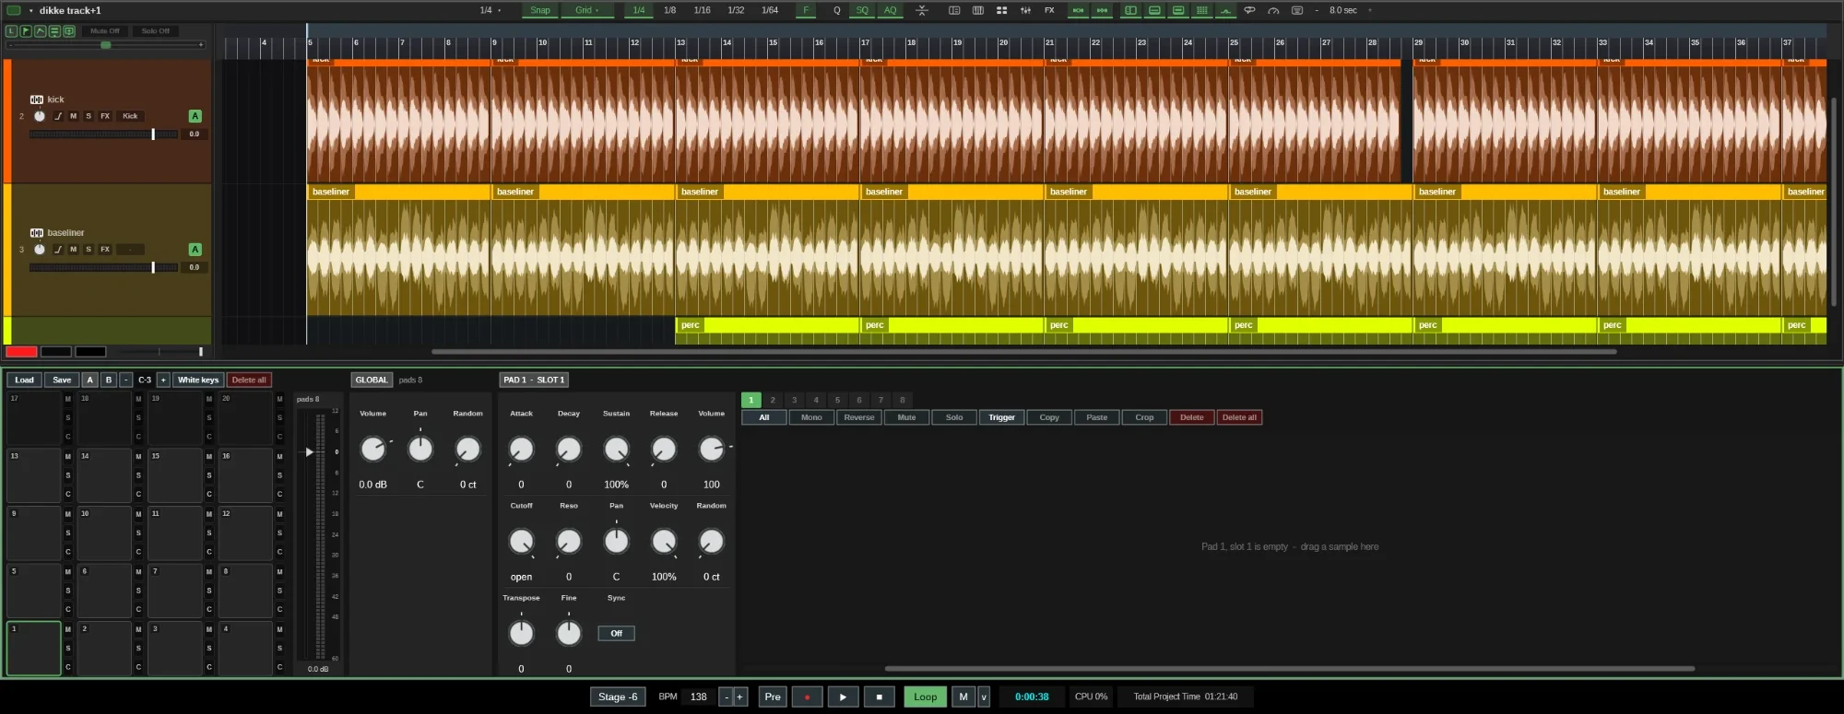The image size is (1844, 714).
Task: Click the Pre button in transport
Action: click(x=773, y=697)
